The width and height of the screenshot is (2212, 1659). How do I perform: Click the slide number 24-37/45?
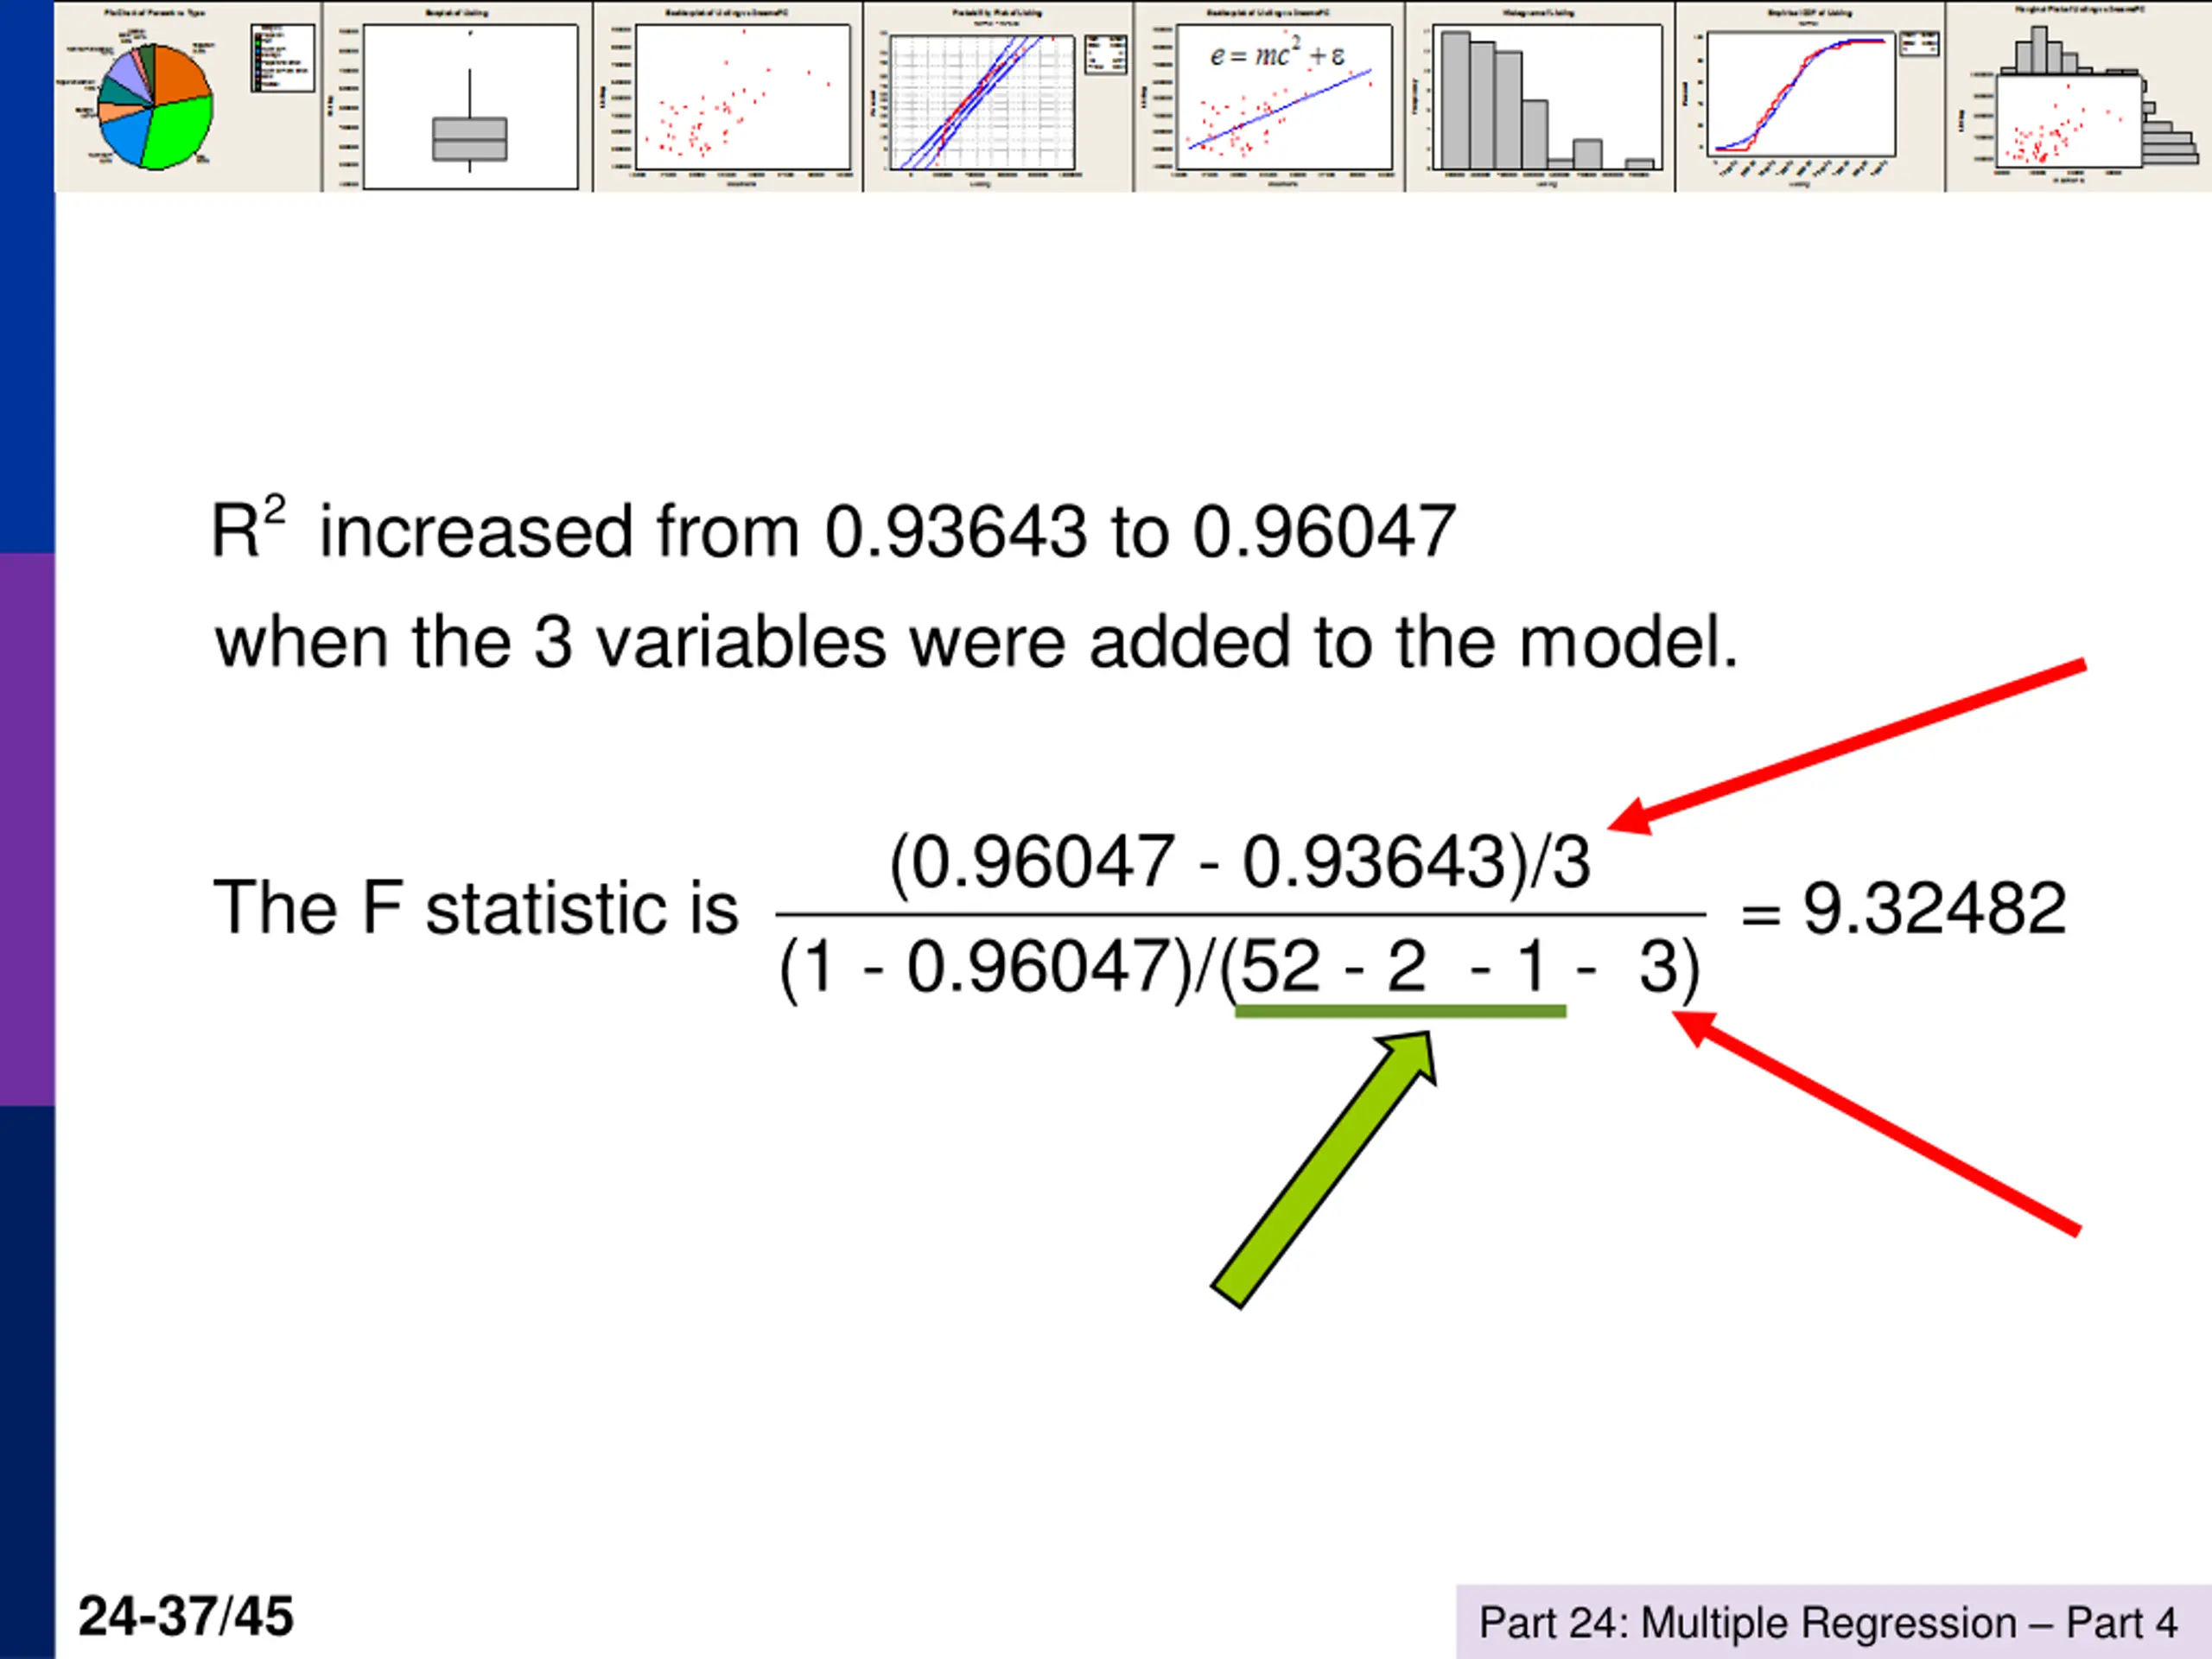(x=187, y=1616)
